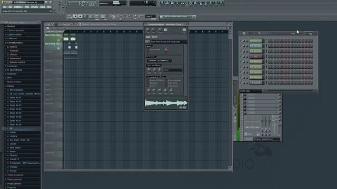Click the Stop button in transport
Screen dimensions: 337x189
[x=80, y=16]
